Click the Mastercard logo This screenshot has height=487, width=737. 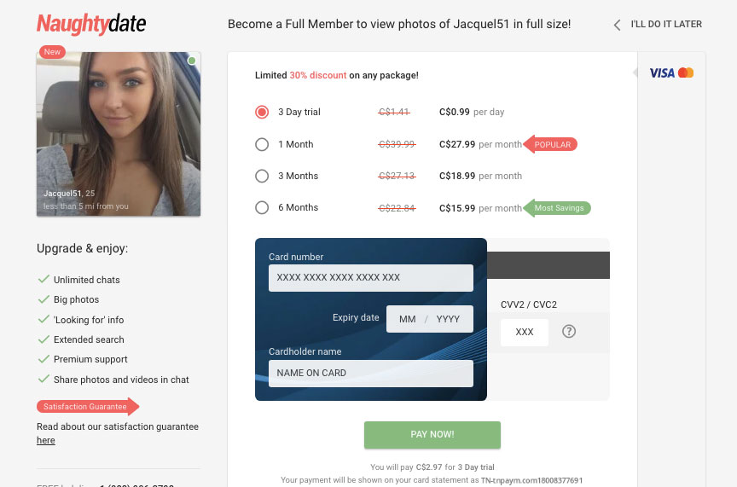686,72
